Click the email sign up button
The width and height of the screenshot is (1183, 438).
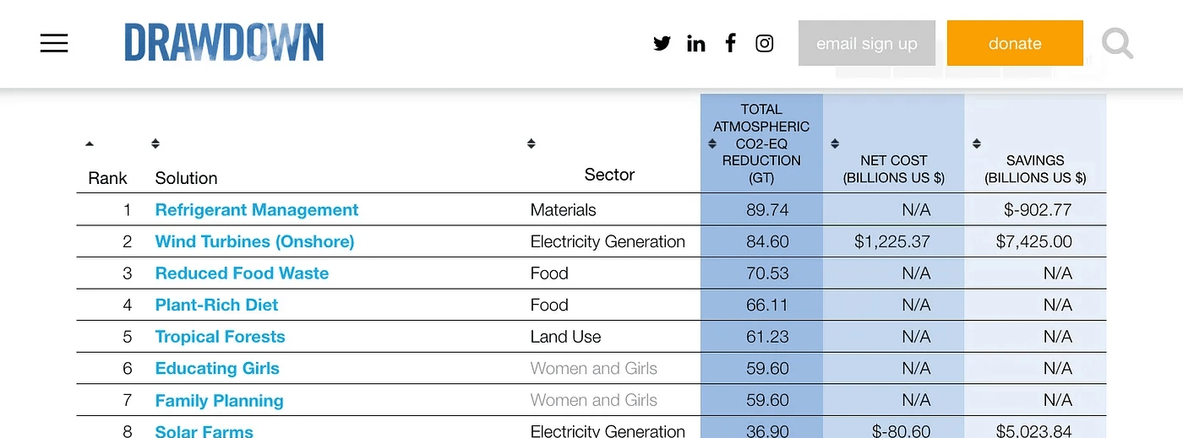tap(866, 44)
